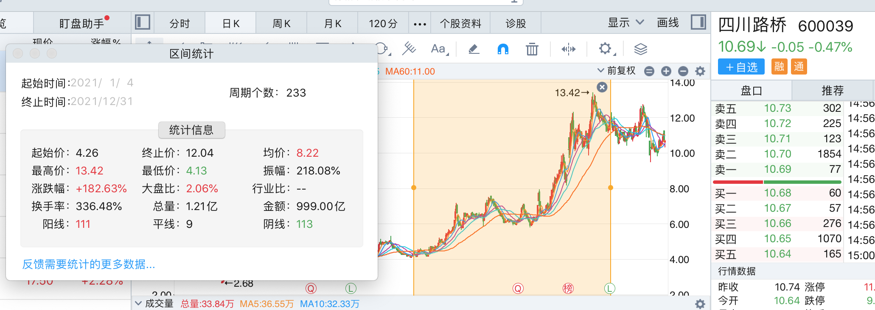
Task: Open the 反馈需要统计的更多数据 link
Action: [89, 264]
